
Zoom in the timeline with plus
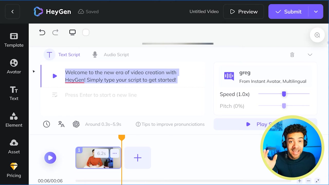click(x=299, y=181)
